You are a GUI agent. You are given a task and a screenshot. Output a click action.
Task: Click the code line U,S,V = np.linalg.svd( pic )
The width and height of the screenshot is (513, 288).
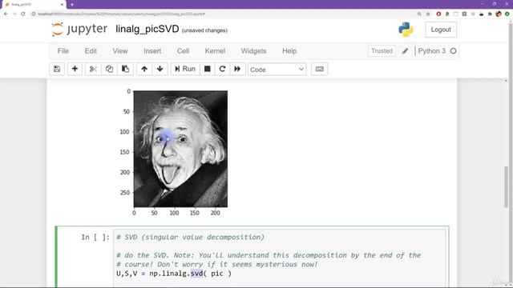point(174,274)
